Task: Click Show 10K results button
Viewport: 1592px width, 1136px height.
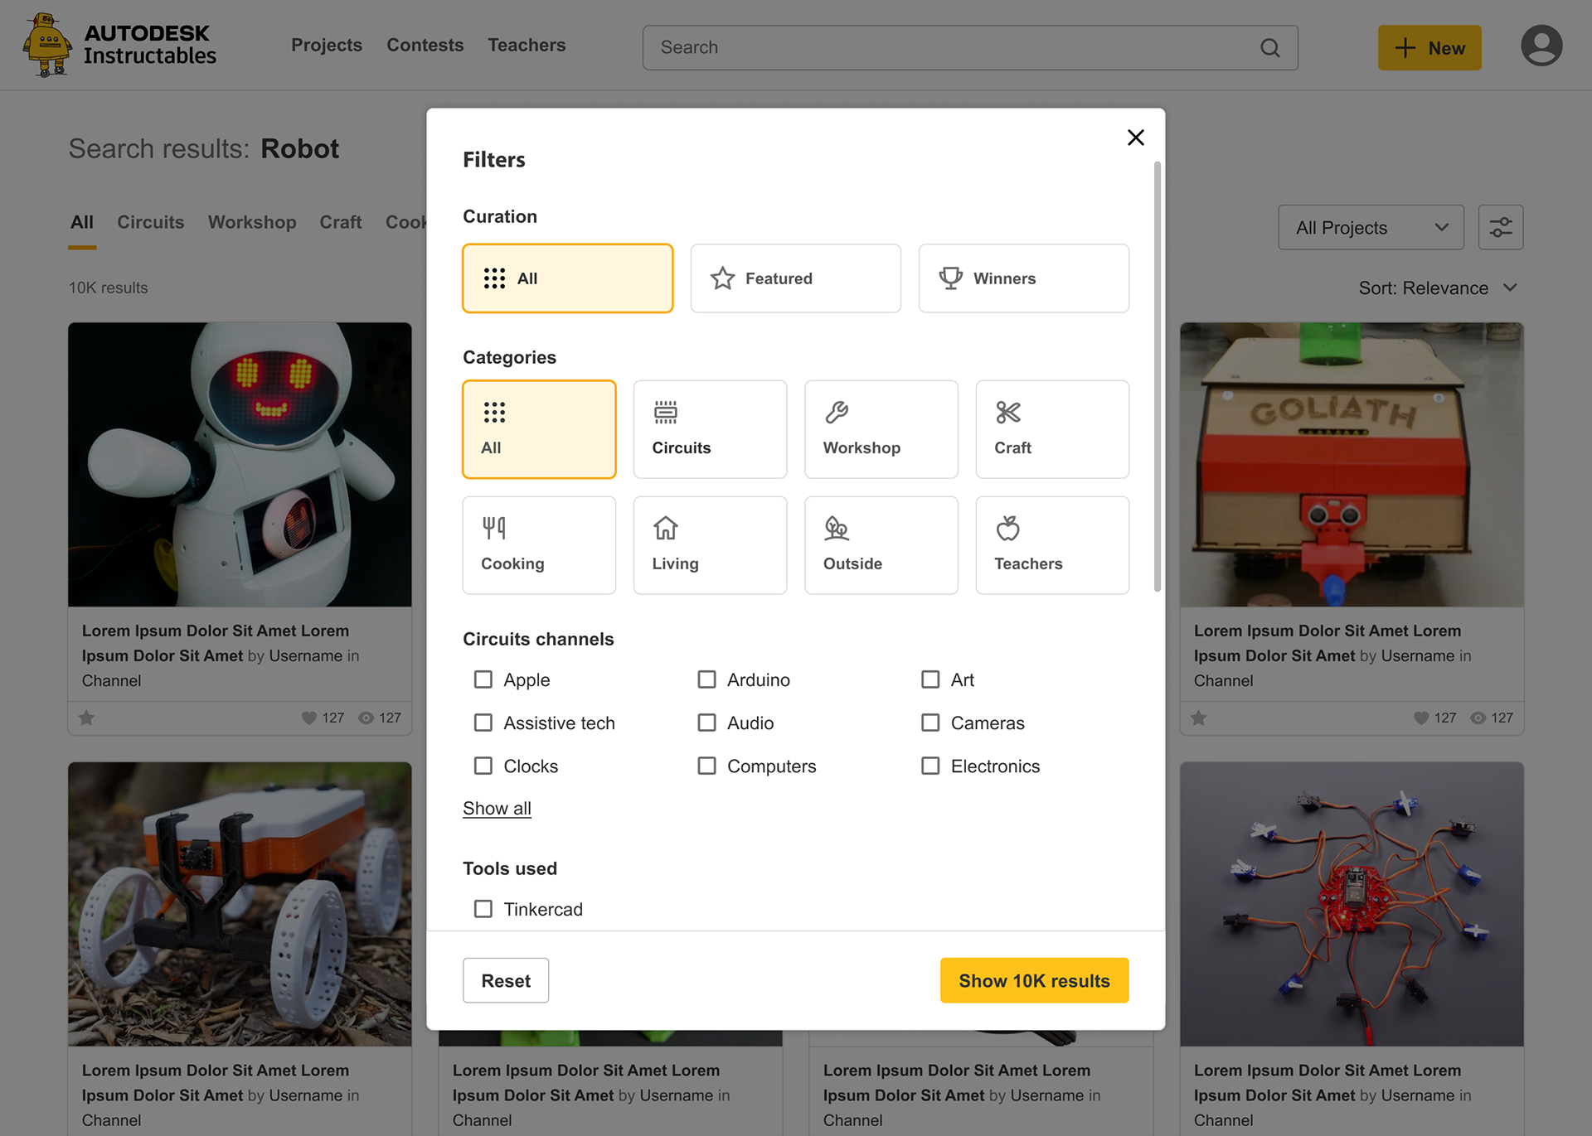Action: pos(1035,980)
